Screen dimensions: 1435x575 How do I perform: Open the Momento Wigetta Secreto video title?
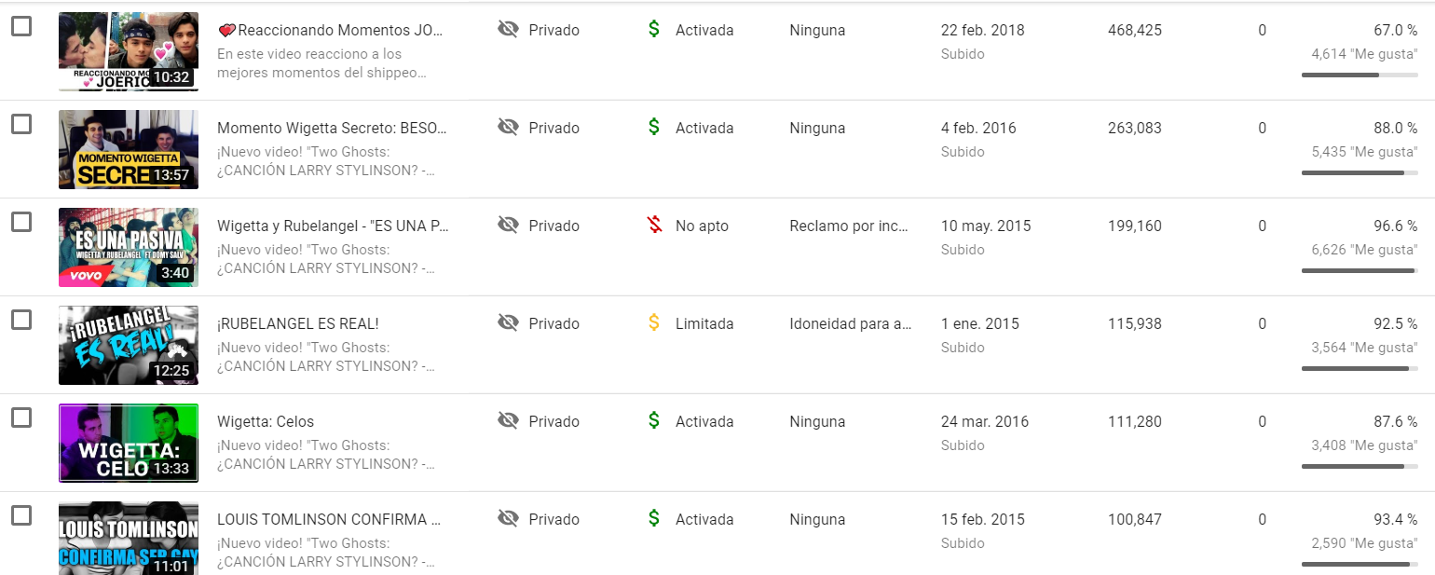coord(332,128)
